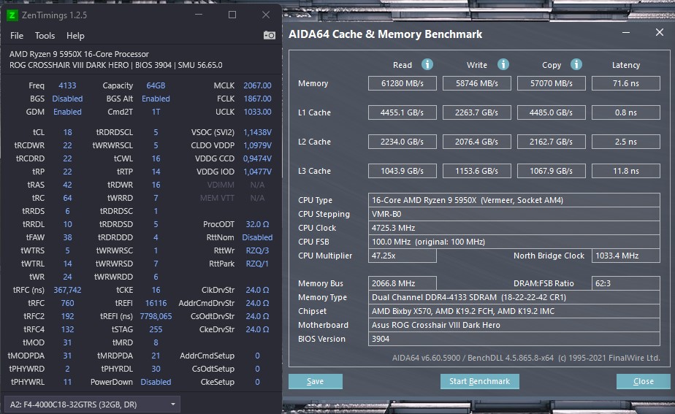Click the Memory Read value 61280 MB/s
The height and width of the screenshot is (414, 675).
point(403,83)
